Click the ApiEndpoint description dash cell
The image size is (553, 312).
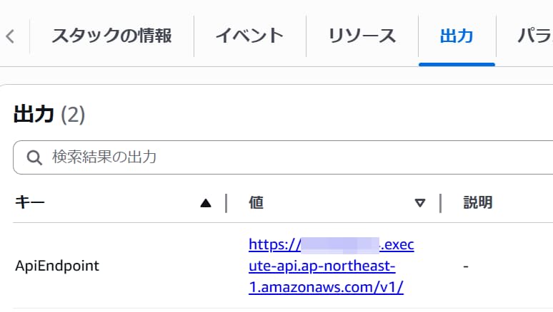point(466,266)
